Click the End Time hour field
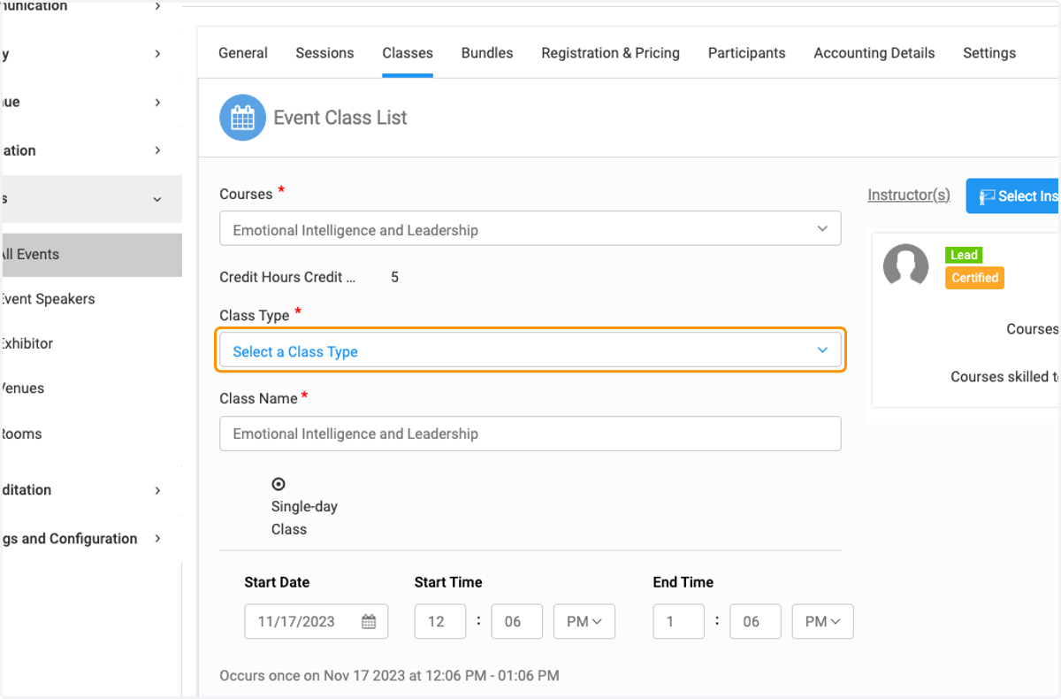 (678, 622)
